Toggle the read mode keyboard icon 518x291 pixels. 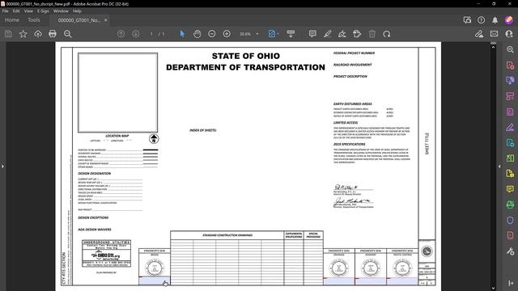coord(291,34)
